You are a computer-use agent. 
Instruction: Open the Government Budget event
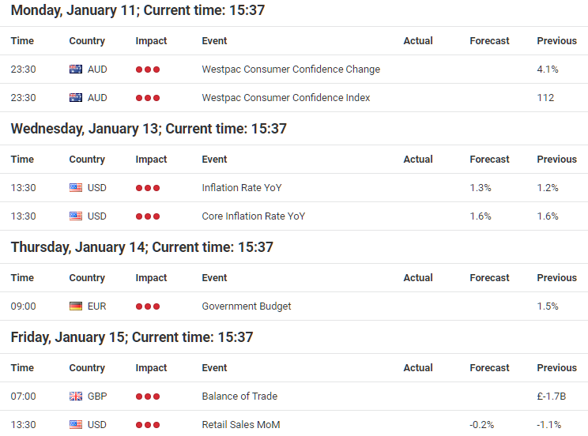coord(247,306)
